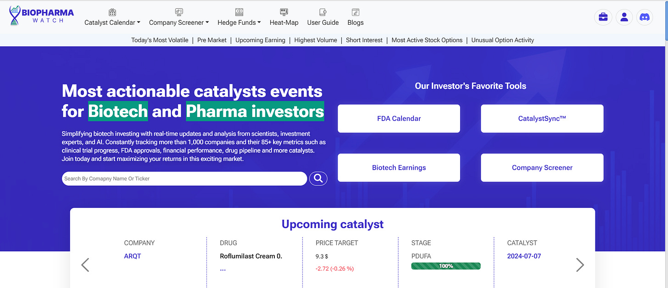The image size is (668, 288).
Task: Open the Blogs page
Action: pos(356,22)
